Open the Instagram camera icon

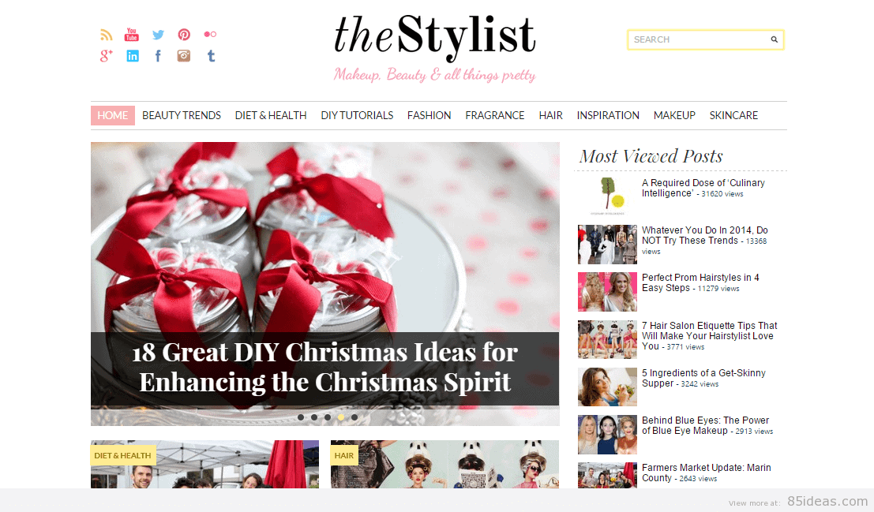click(x=184, y=56)
